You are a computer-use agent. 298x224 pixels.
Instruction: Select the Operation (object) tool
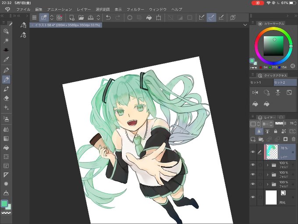click(x=6, y=32)
